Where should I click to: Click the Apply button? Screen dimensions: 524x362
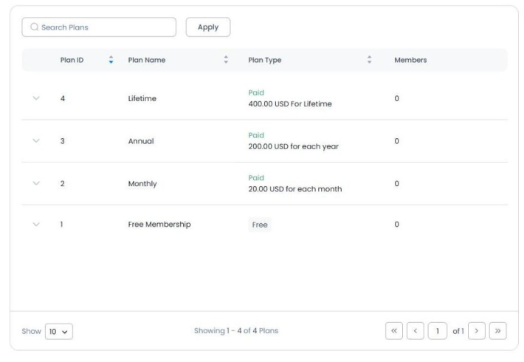208,27
